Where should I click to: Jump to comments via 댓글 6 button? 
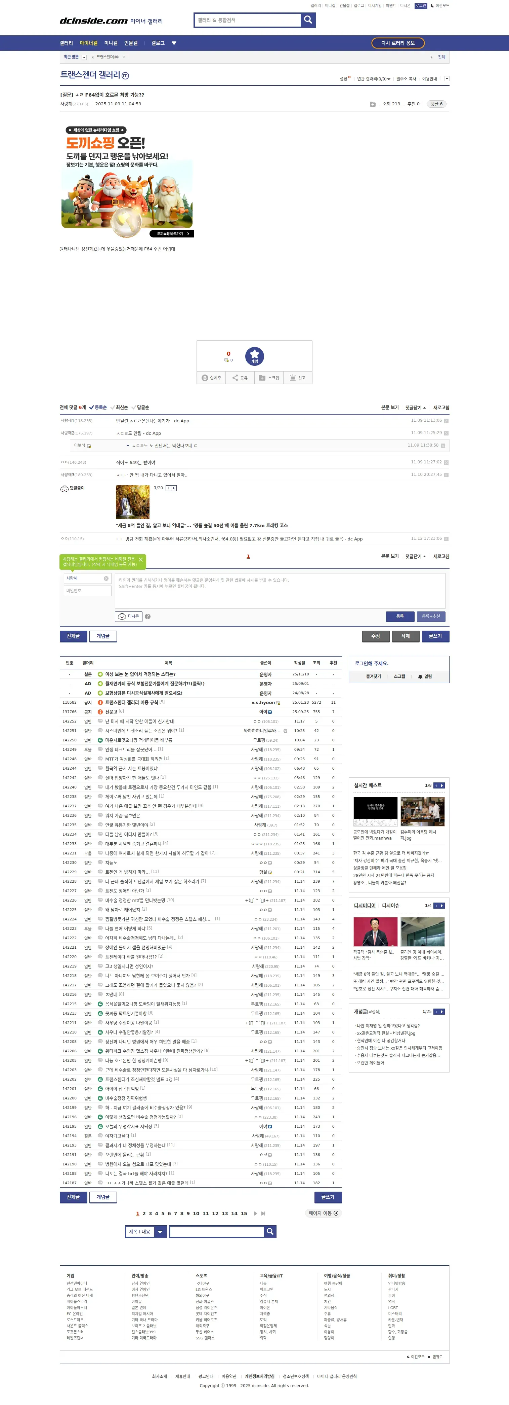coord(436,104)
